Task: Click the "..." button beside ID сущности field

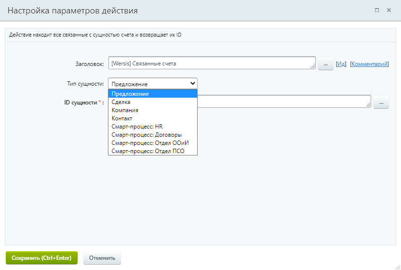Action: (381, 103)
